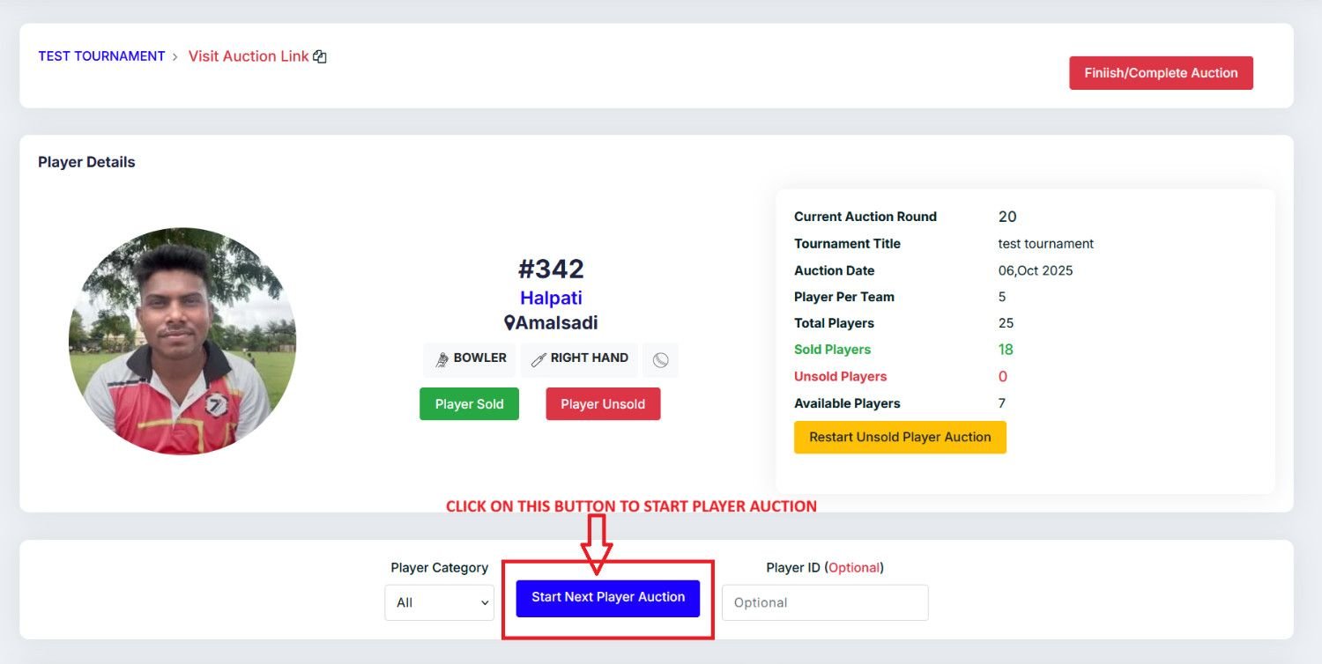Viewport: 1322px width, 664px height.
Task: Click the player's profile photo
Action: [x=182, y=342]
